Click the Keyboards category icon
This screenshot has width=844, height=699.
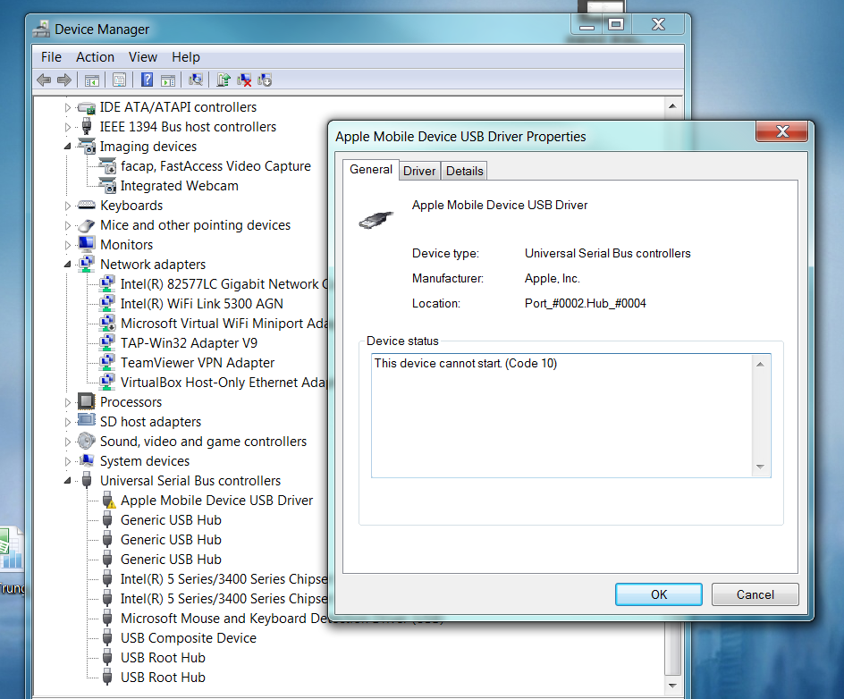pyautogui.click(x=86, y=205)
